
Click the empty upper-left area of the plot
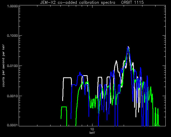click(x=44, y=33)
